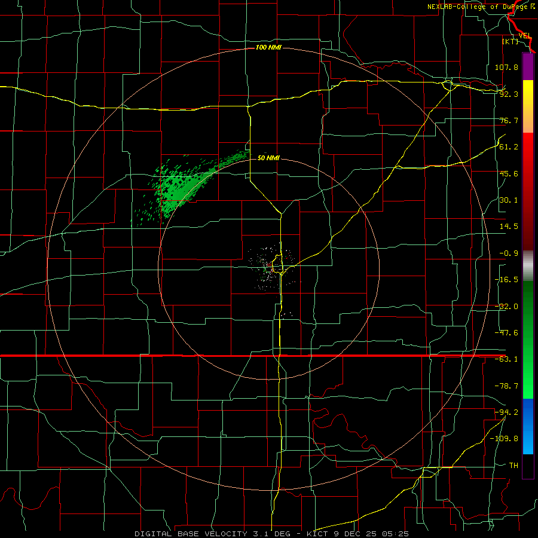Click the 45.6 velocity scale value

[x=509, y=173]
